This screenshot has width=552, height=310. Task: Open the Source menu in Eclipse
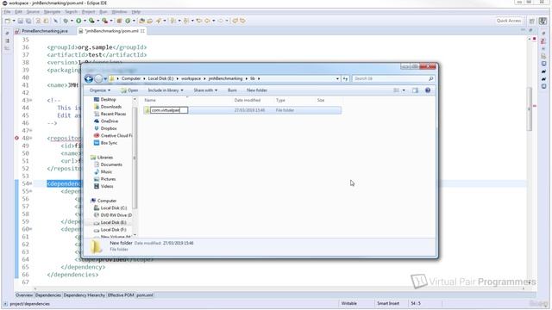pos(33,12)
